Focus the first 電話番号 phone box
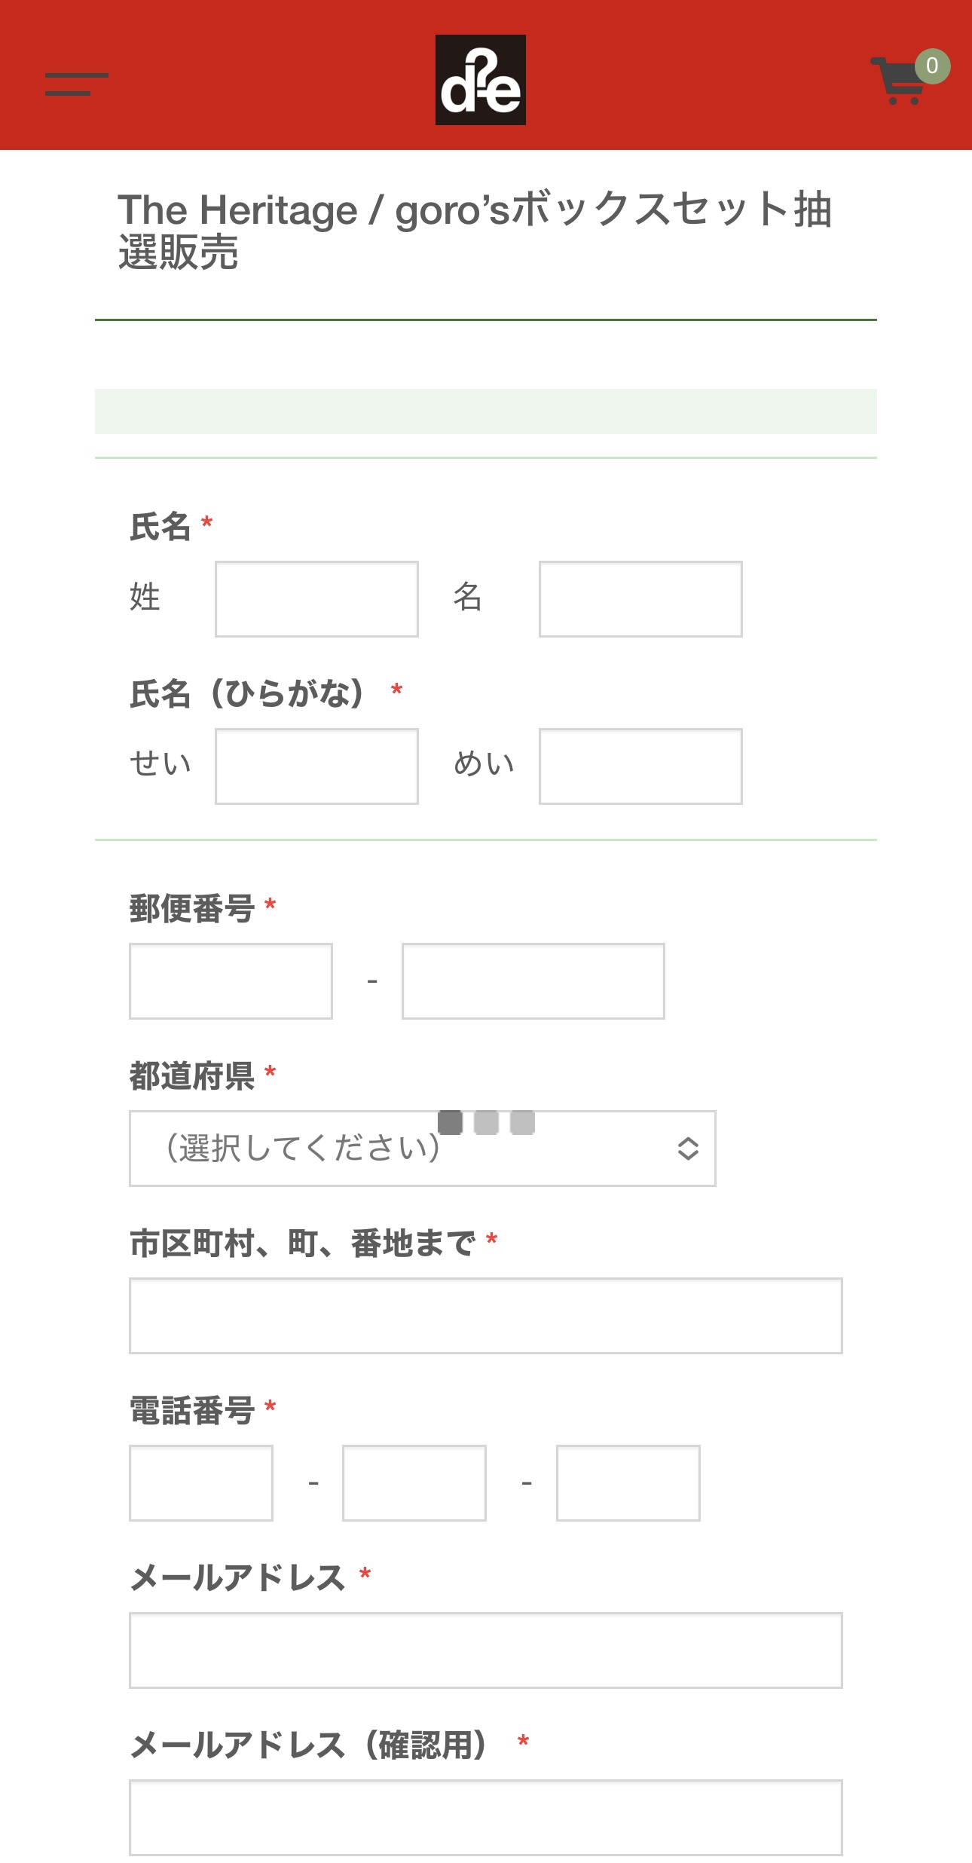This screenshot has width=972, height=1863. [201, 1483]
